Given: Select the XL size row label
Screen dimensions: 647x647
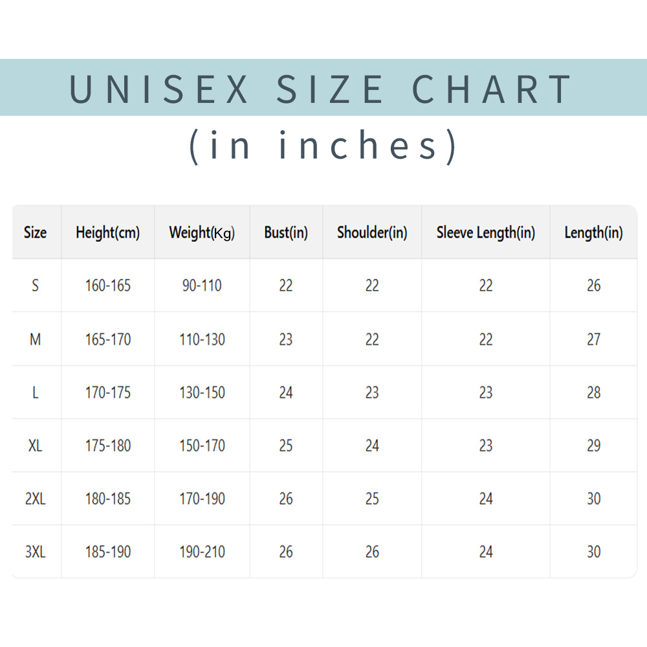Looking at the screenshot, I should point(35,446).
